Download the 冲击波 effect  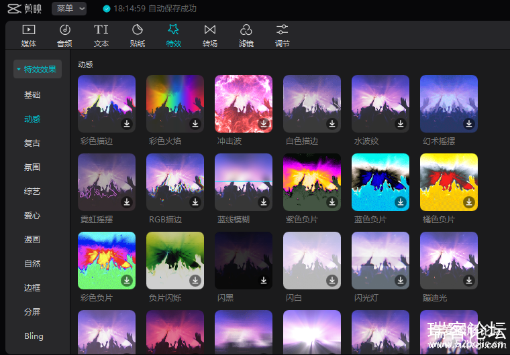(x=264, y=123)
